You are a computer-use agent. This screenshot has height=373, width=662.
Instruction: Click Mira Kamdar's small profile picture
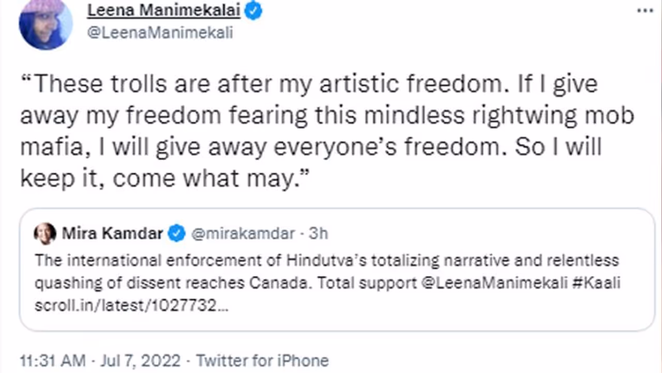45,234
